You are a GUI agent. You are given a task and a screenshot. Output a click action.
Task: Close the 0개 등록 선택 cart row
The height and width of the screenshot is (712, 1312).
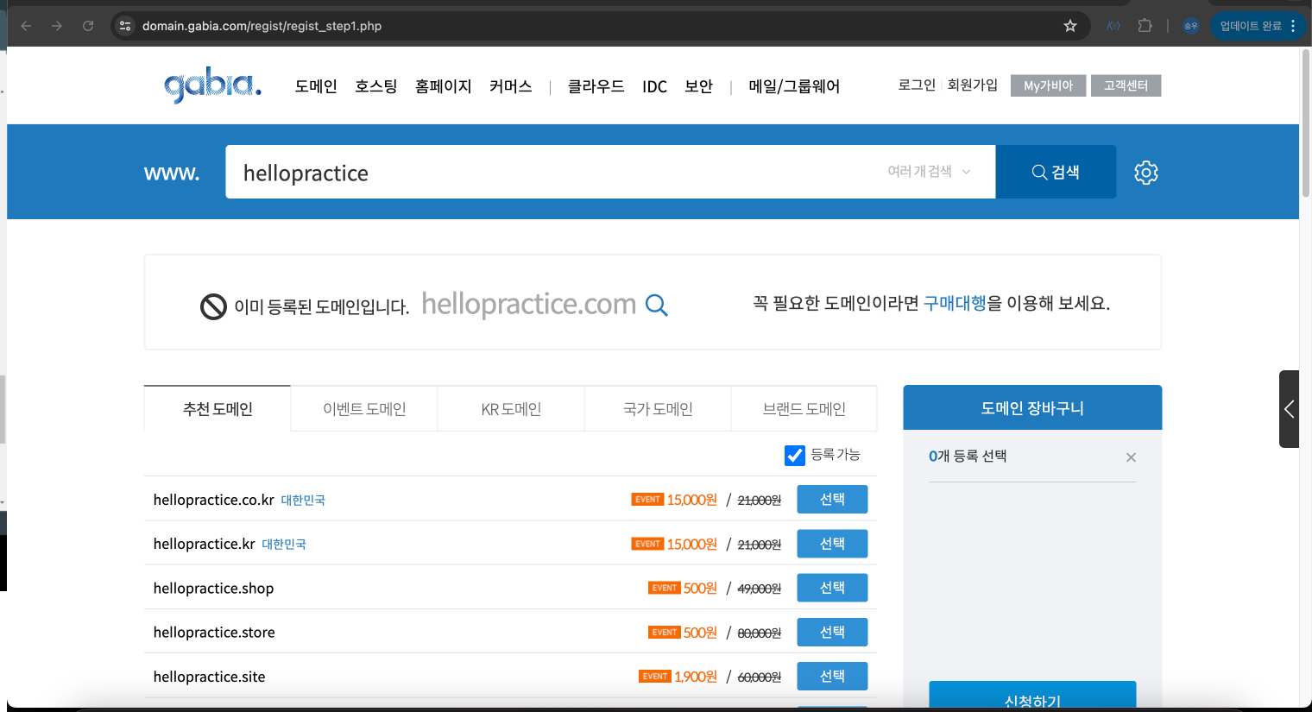tap(1131, 457)
